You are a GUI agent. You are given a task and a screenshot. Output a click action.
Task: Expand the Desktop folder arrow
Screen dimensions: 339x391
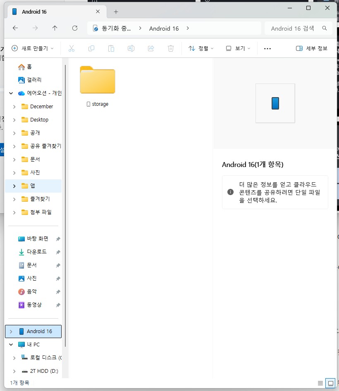14,120
